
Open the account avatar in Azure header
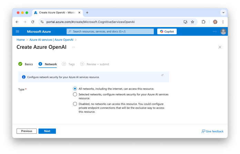(x=223, y=32)
